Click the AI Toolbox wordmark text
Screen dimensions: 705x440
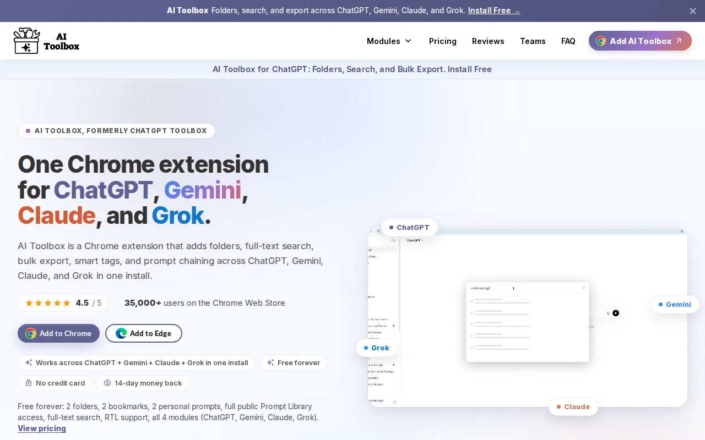[62, 41]
